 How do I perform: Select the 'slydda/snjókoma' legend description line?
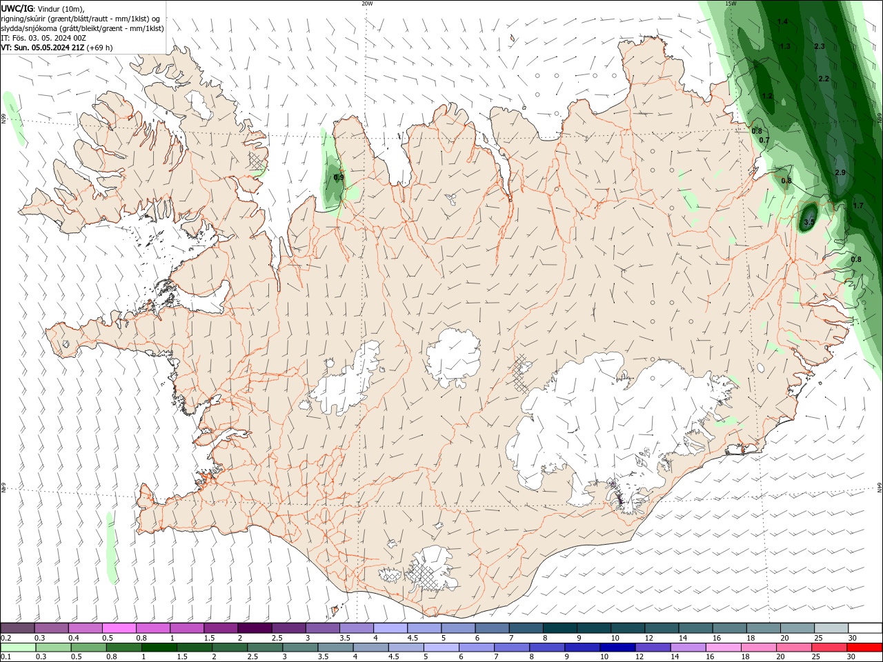[83, 28]
